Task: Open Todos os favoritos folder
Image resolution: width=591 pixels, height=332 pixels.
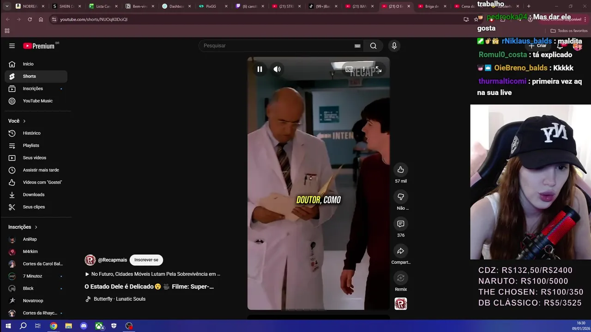Action: coord(569,31)
